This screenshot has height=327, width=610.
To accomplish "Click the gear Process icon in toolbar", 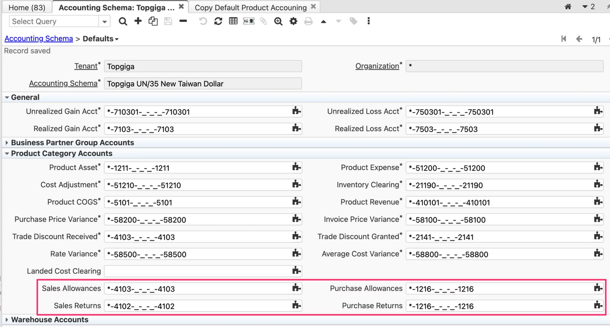I will [x=293, y=21].
